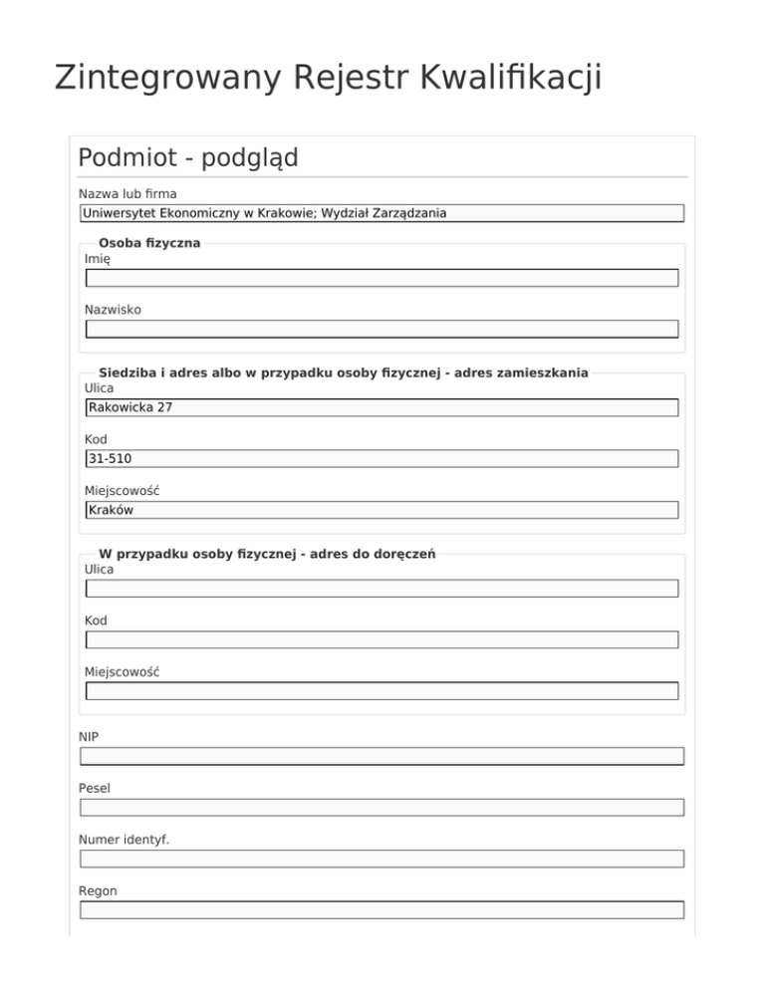
Task: Click the Siedziba i adres section legend
Action: (x=343, y=372)
